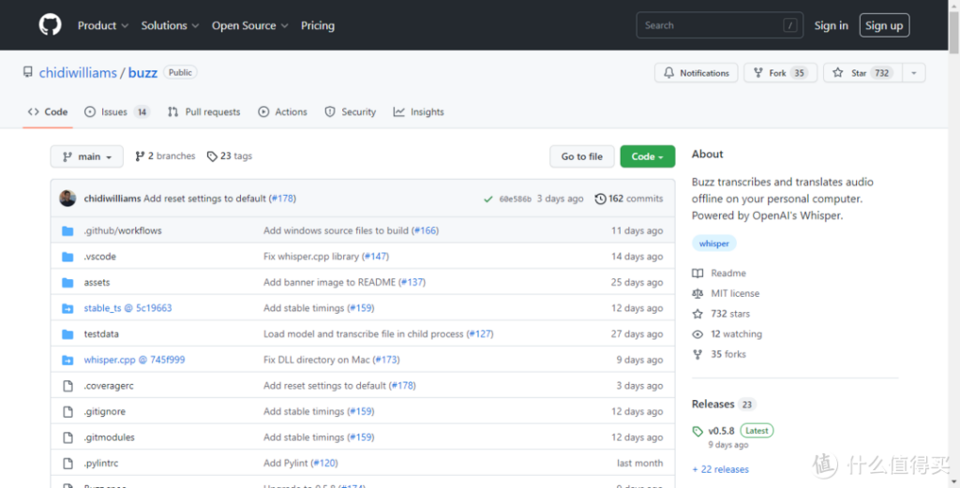The height and width of the screenshot is (488, 960).
Task: Click chidiwilliams avatar thumbnail
Action: tap(67, 199)
